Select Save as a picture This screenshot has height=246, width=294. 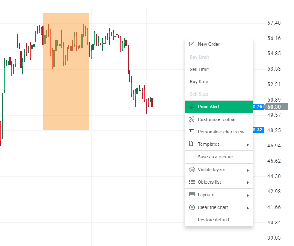coord(215,157)
